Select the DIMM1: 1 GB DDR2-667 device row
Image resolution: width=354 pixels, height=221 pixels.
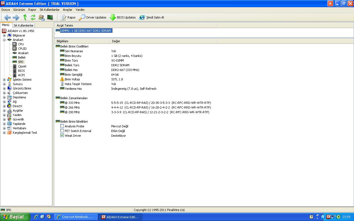pos(86,31)
